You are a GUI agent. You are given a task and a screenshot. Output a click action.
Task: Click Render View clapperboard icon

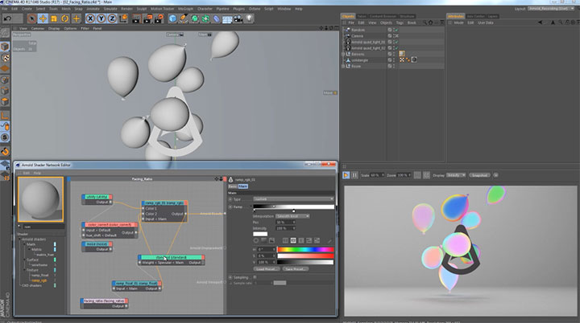point(136,18)
